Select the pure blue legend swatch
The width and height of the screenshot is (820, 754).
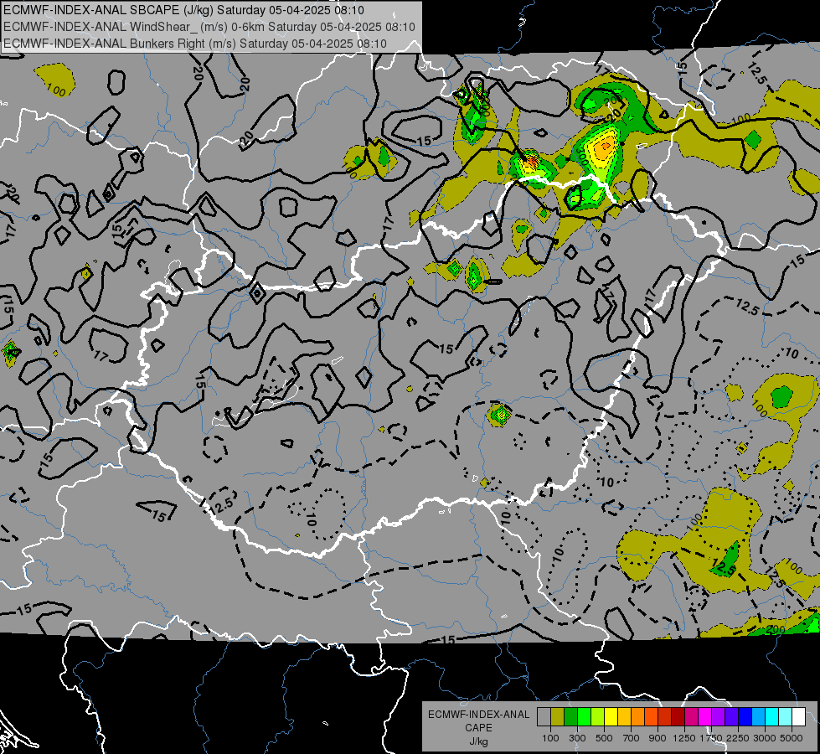tap(745, 717)
